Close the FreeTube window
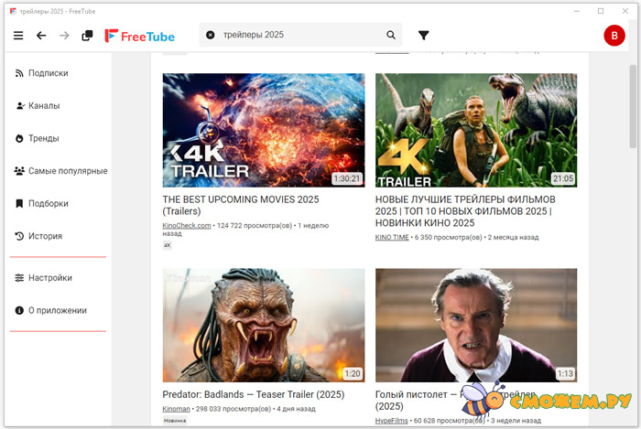 tap(625, 11)
